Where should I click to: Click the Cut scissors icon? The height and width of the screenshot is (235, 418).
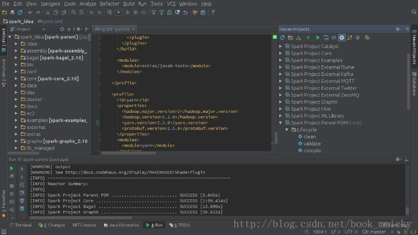48,12
